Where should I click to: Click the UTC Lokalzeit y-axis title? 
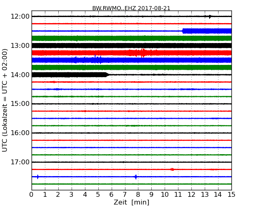coord(5,100)
